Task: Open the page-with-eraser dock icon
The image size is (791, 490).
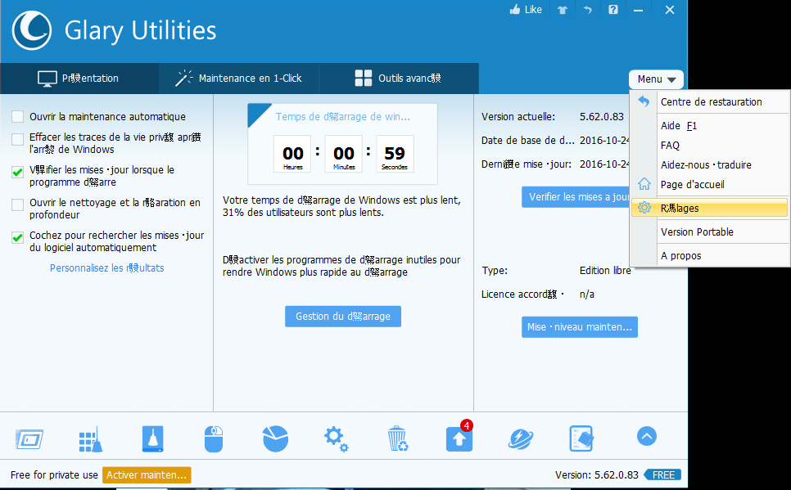Action: [581, 438]
